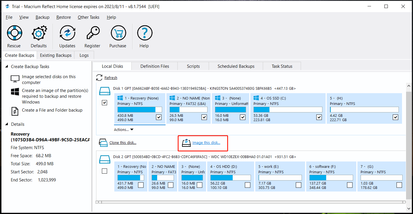The image size is (413, 214).
Task: Switch to Scheduled Backups tab
Action: coord(236,66)
